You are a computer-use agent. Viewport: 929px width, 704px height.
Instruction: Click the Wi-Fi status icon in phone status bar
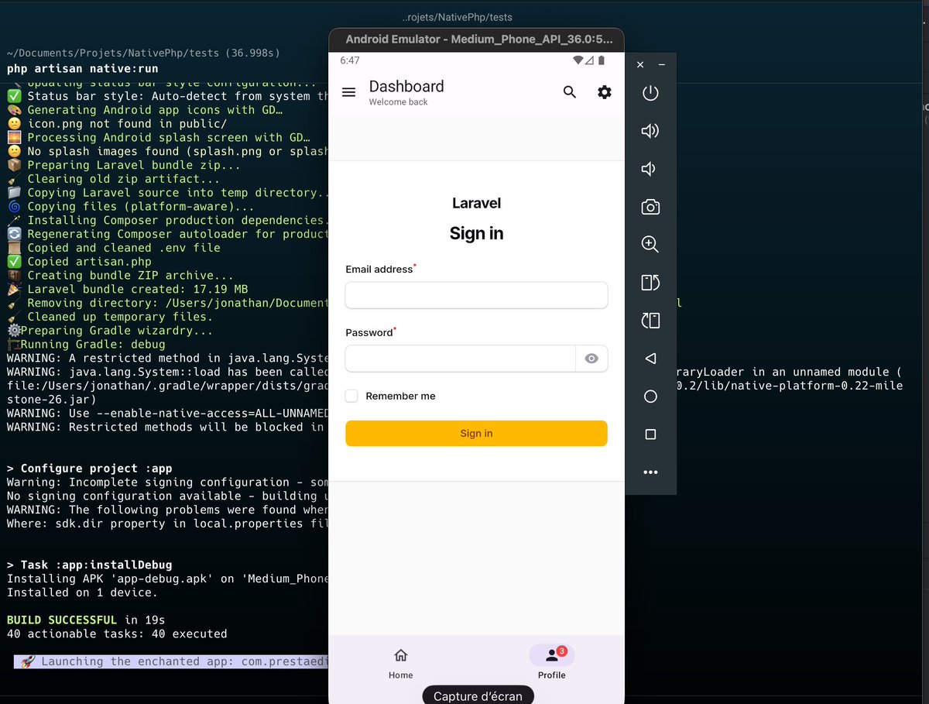pos(578,60)
